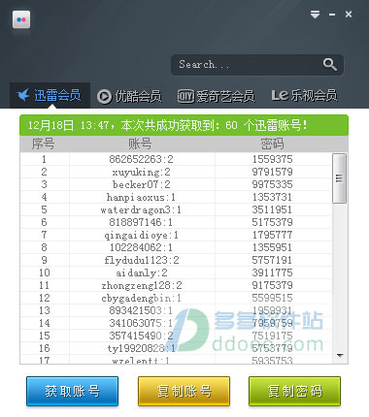Select account 341063075:1

pyautogui.click(x=141, y=323)
